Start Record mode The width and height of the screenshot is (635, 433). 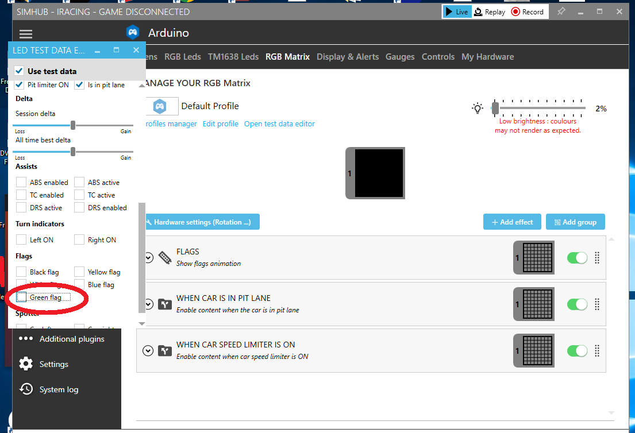528,11
